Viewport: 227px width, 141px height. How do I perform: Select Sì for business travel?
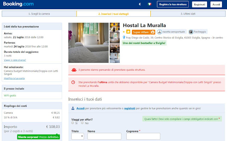click(72, 123)
